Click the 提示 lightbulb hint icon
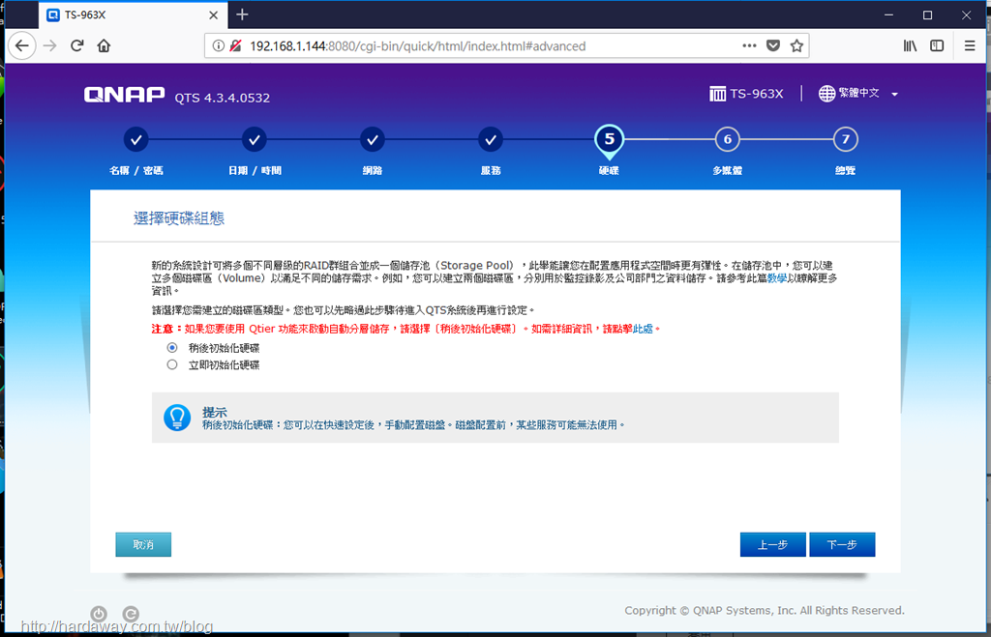Screen dimensions: 991x637 click(177, 418)
